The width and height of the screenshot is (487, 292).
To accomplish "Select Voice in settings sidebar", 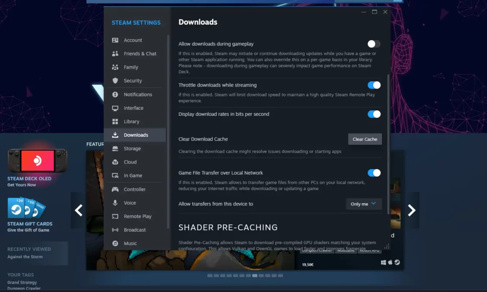I will [135, 202].
